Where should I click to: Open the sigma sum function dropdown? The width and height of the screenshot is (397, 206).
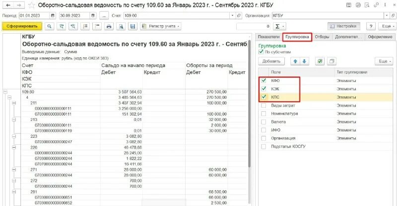pyautogui.click(x=279, y=26)
